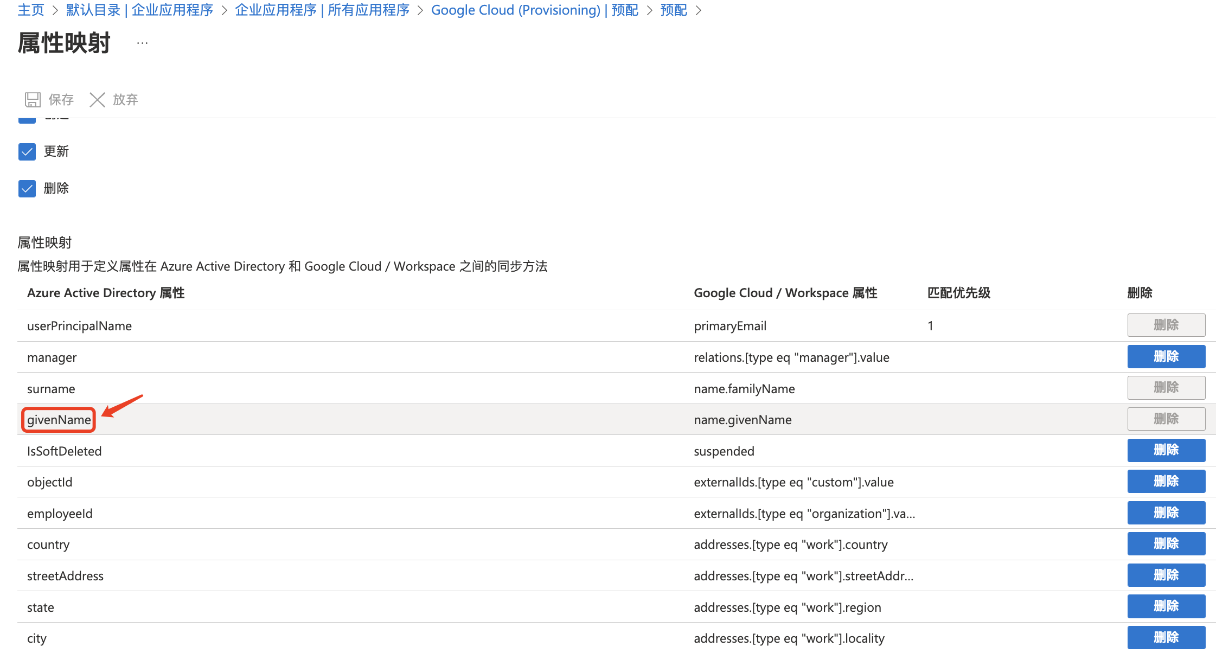Screen dimensions: 1216x653
Task: Click the name.familyName target attribute
Action: (x=744, y=389)
